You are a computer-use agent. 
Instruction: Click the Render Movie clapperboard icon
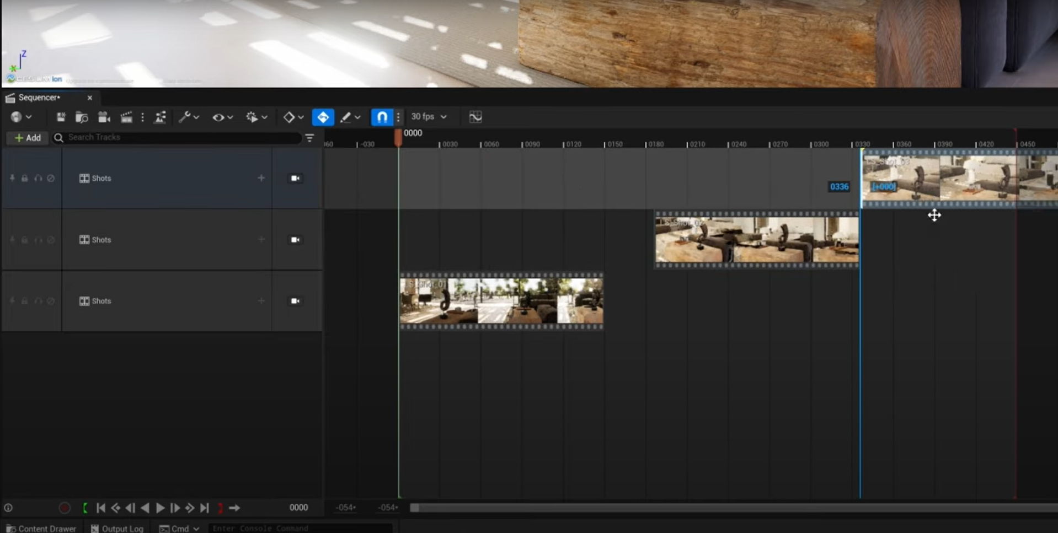[126, 117]
